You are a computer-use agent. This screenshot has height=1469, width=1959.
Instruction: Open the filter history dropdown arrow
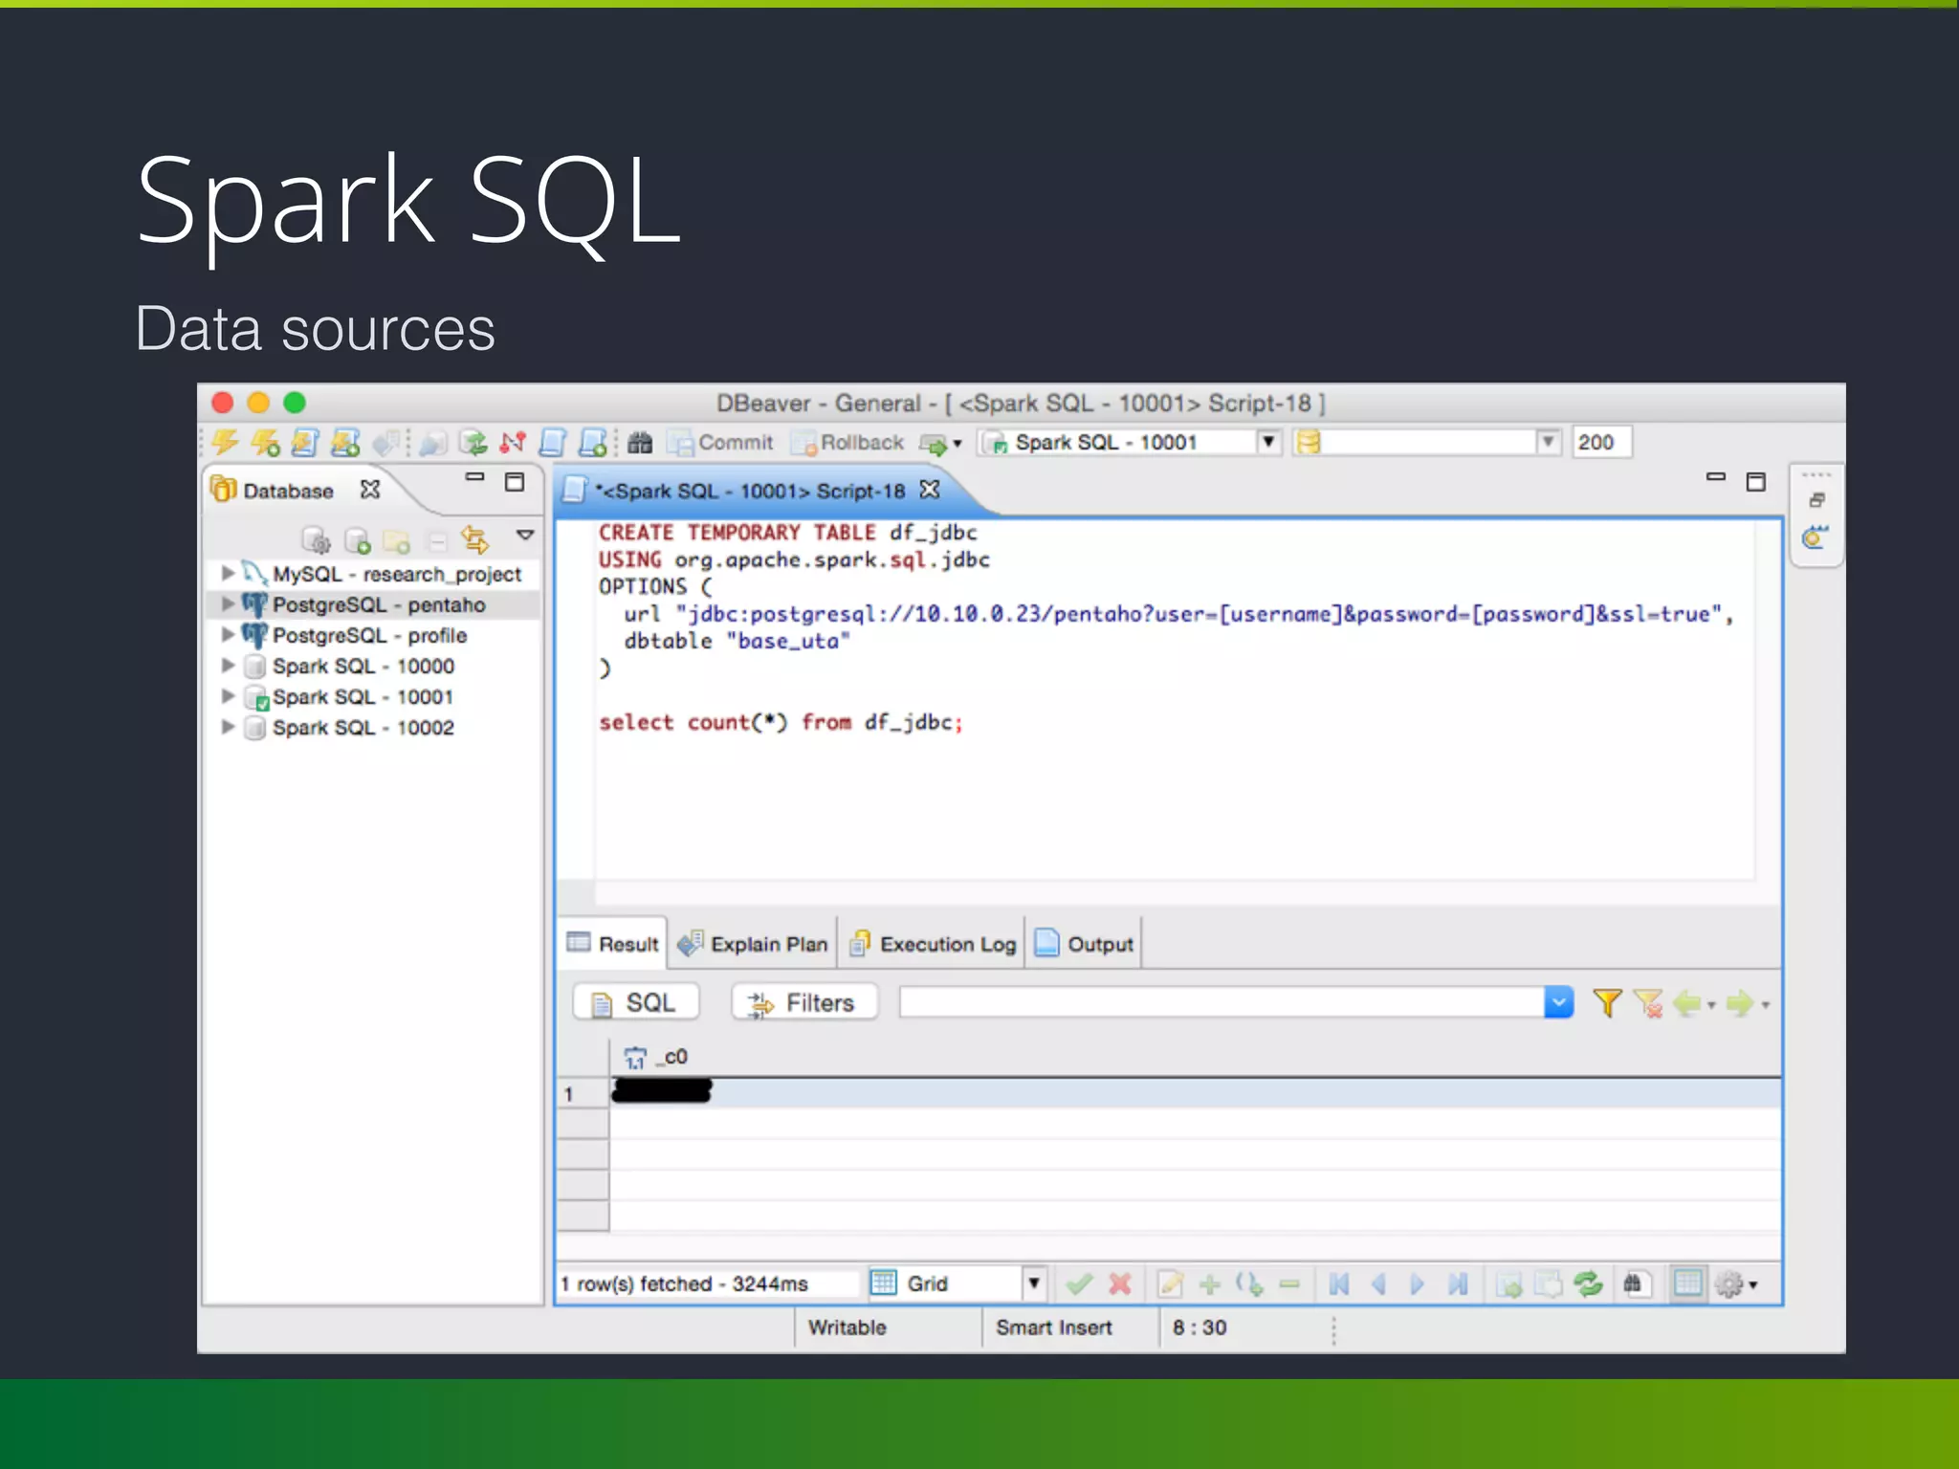1558,1002
